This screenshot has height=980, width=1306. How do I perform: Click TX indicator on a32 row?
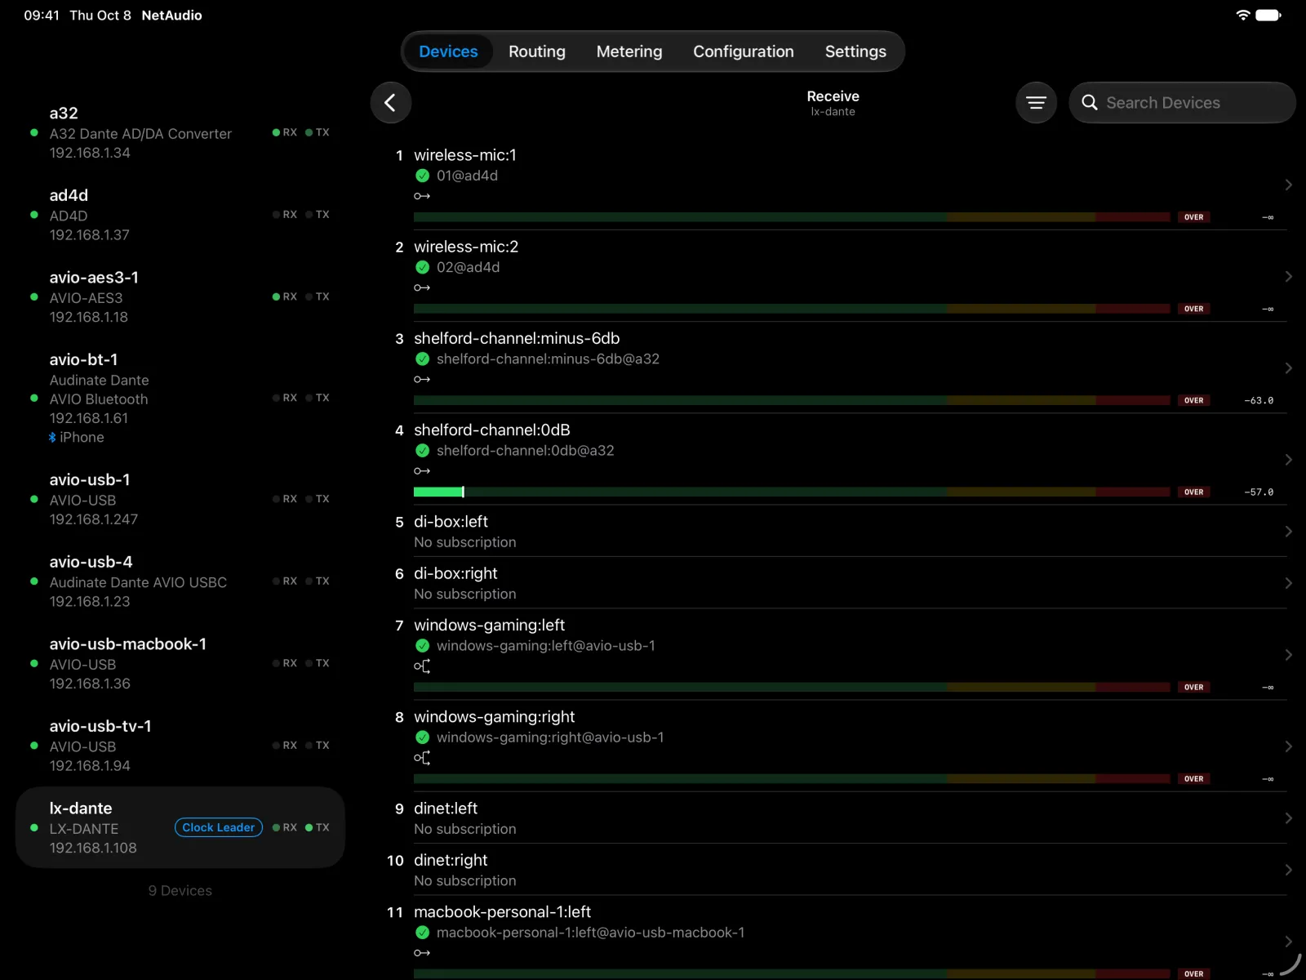point(318,132)
